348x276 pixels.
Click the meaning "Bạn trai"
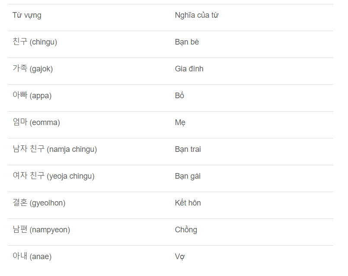[188, 149]
